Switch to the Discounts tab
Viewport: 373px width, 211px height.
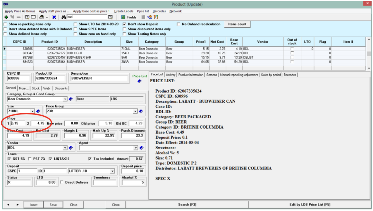click(x=61, y=88)
